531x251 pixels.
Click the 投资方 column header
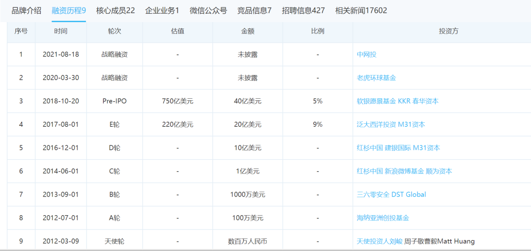[448, 31]
